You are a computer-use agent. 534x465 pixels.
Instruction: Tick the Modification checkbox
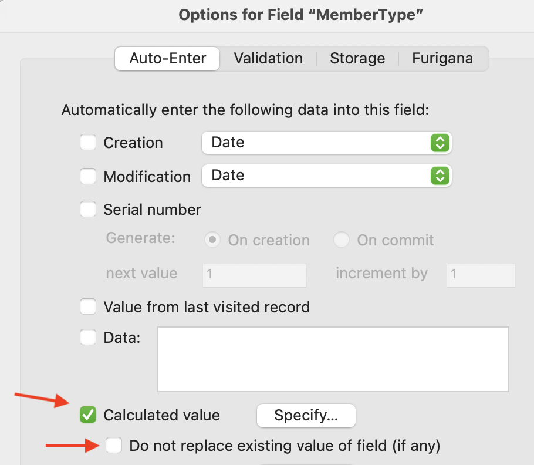(x=88, y=176)
